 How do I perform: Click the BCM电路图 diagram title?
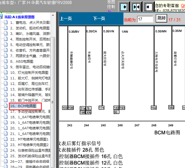coord(167,132)
